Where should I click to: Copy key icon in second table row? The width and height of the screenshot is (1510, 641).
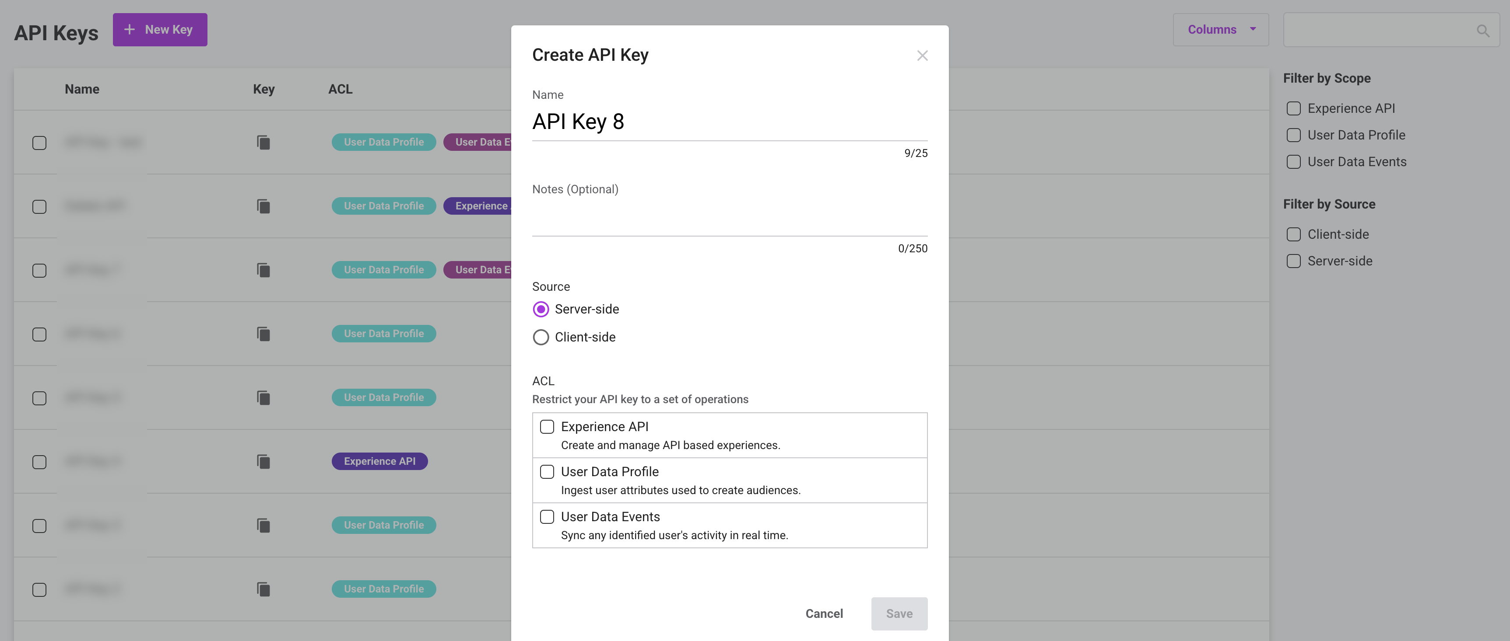(x=263, y=206)
